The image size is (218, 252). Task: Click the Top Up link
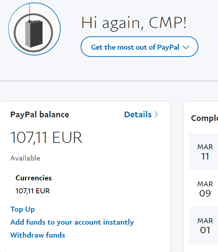pyautogui.click(x=23, y=209)
